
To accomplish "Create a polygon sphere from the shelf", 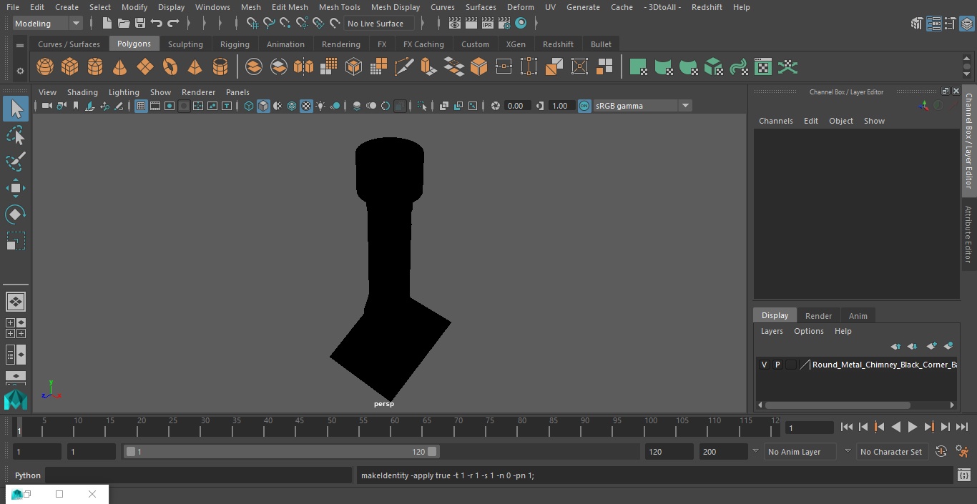I will (x=45, y=67).
